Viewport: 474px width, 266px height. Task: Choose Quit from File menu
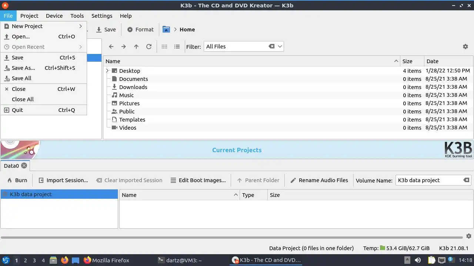click(x=44, y=110)
